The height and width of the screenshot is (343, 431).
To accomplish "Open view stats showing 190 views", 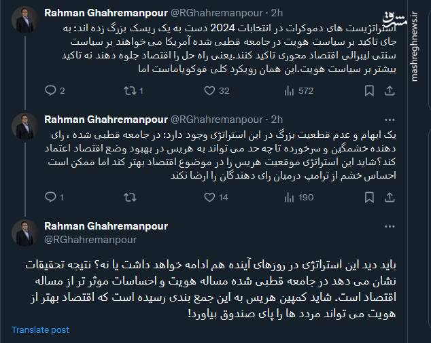I will point(287,198).
